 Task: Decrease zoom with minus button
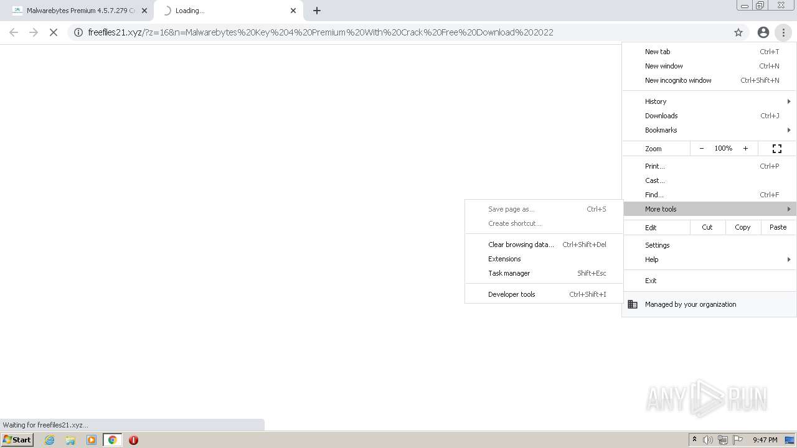(x=702, y=149)
